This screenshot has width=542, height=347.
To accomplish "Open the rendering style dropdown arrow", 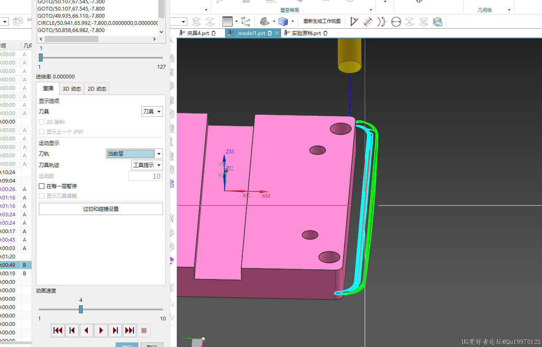I will click(236, 21).
